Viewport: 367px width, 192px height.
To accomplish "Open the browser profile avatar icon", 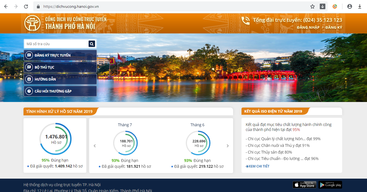I will [349, 6].
